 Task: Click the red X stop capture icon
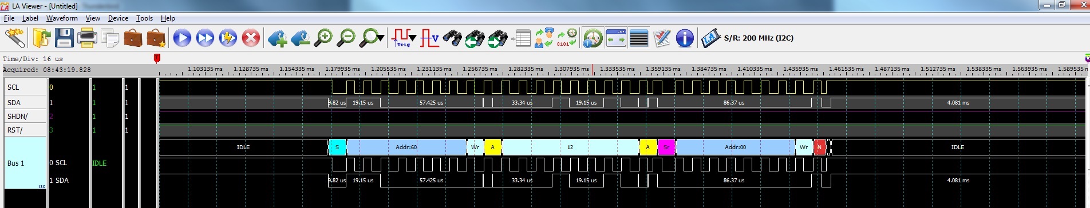[x=251, y=38]
